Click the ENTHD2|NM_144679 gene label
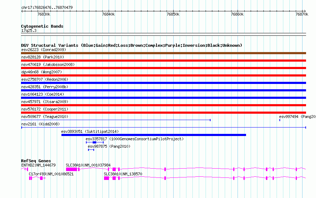The height and width of the screenshot is (198, 316). pyautogui.click(x=38, y=165)
